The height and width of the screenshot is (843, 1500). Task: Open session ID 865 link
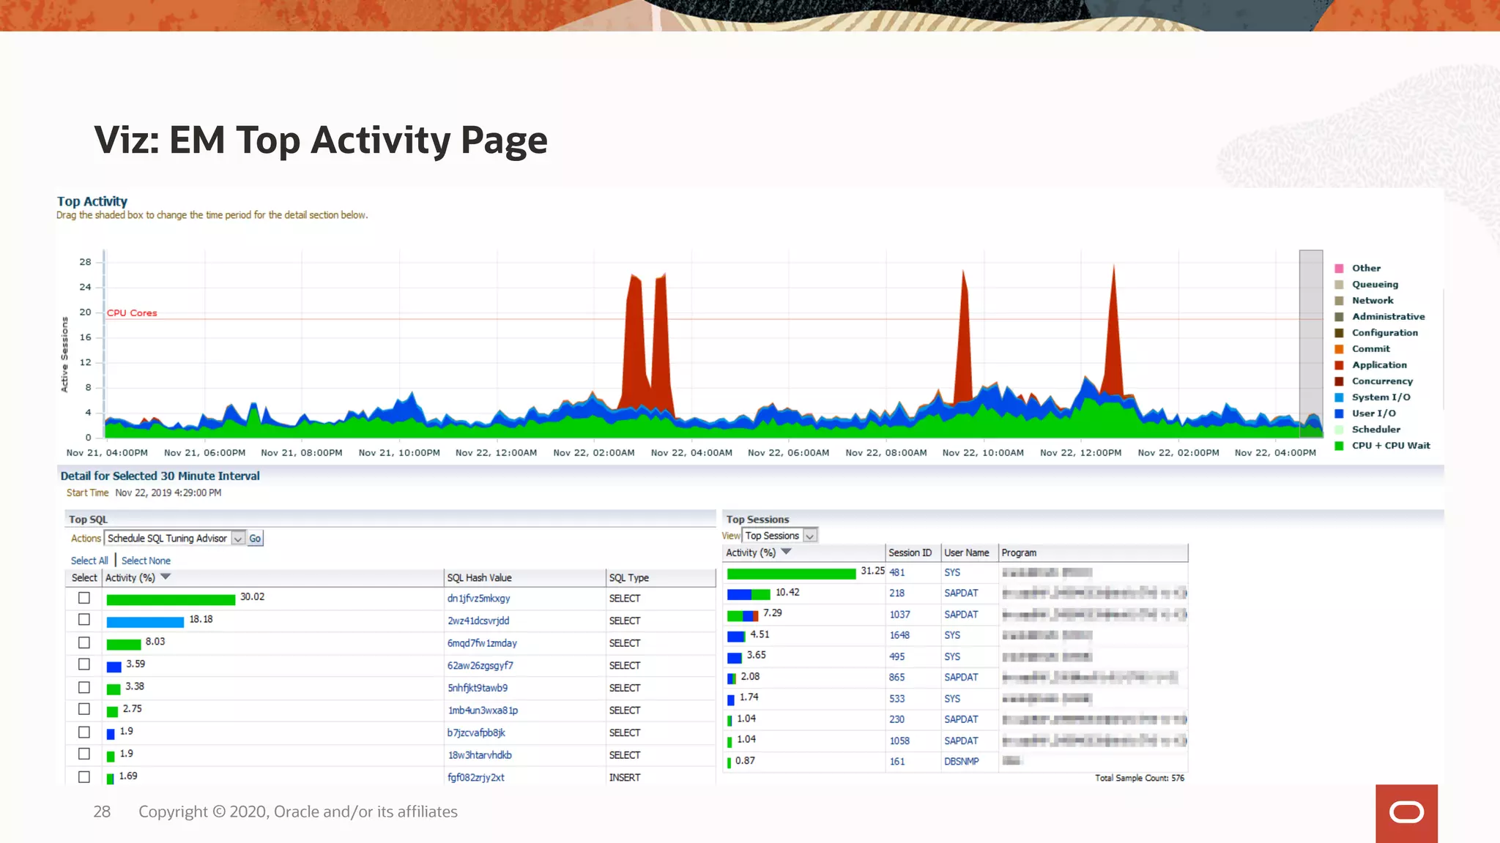tap(897, 678)
